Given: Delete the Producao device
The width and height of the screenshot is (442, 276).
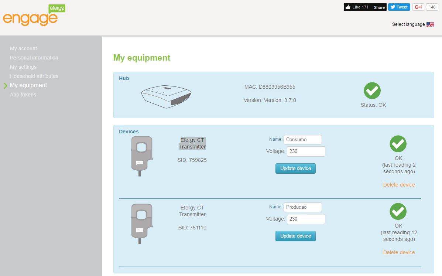Looking at the screenshot, I should (399, 252).
